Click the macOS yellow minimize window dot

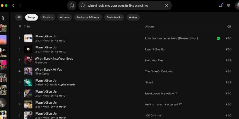pos(2,6)
